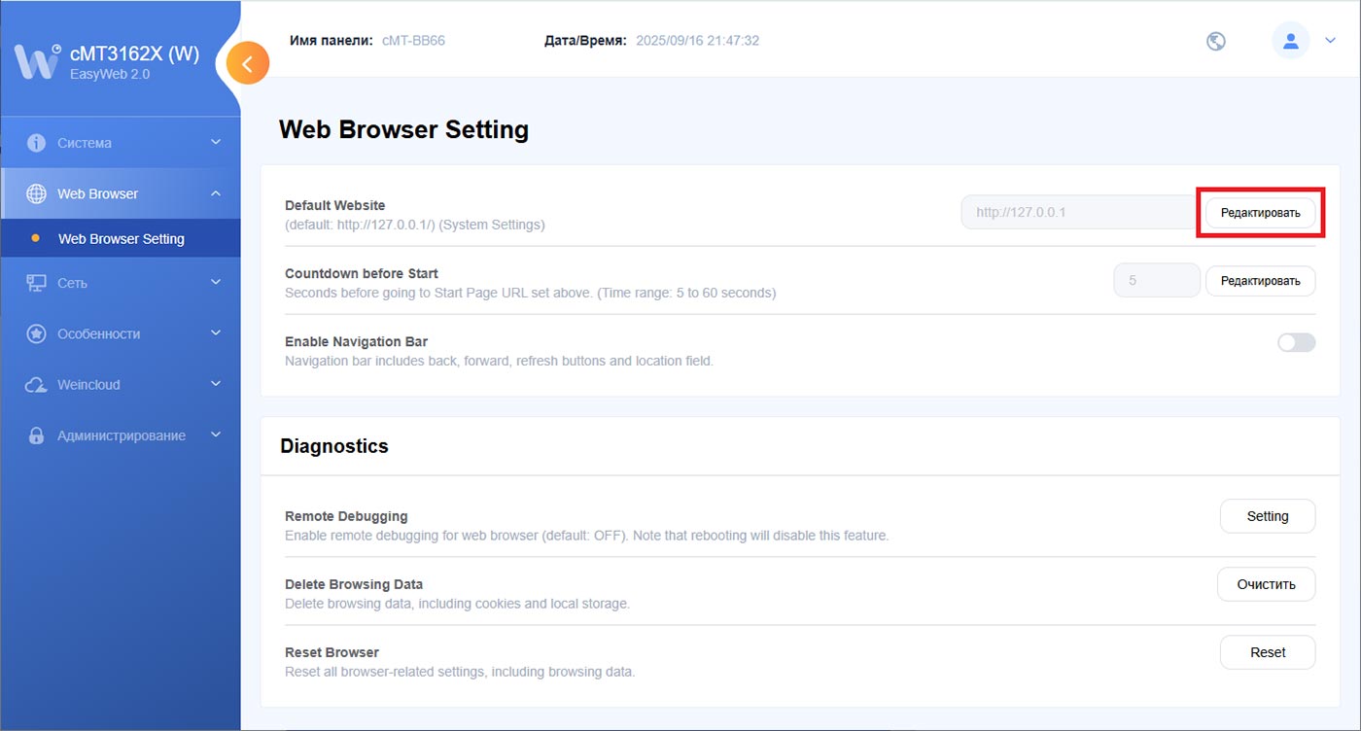Click the Weincloud cloud icon in sidebar
1361x731 pixels.
pyautogui.click(x=36, y=385)
